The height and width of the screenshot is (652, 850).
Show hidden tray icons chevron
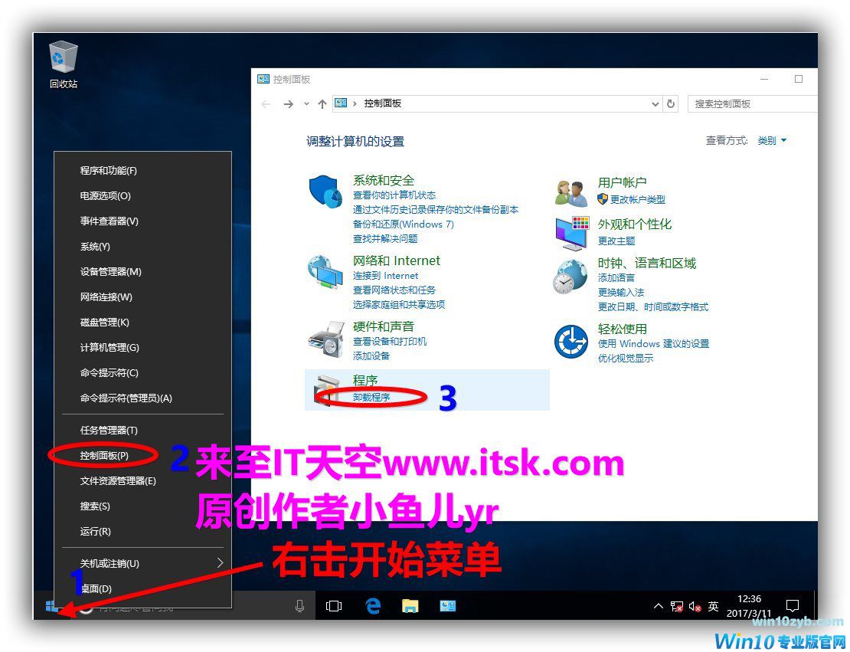click(658, 606)
